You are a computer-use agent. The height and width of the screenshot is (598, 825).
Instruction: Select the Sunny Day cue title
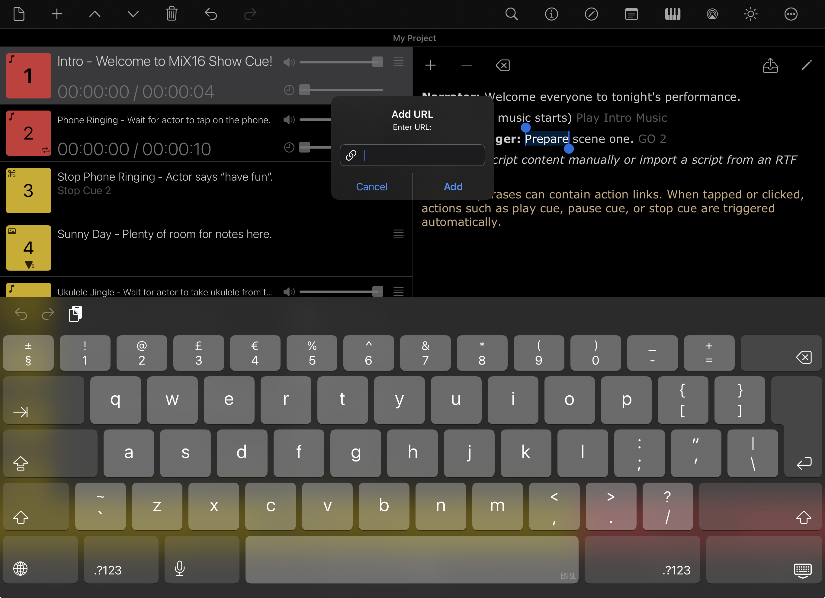point(164,234)
